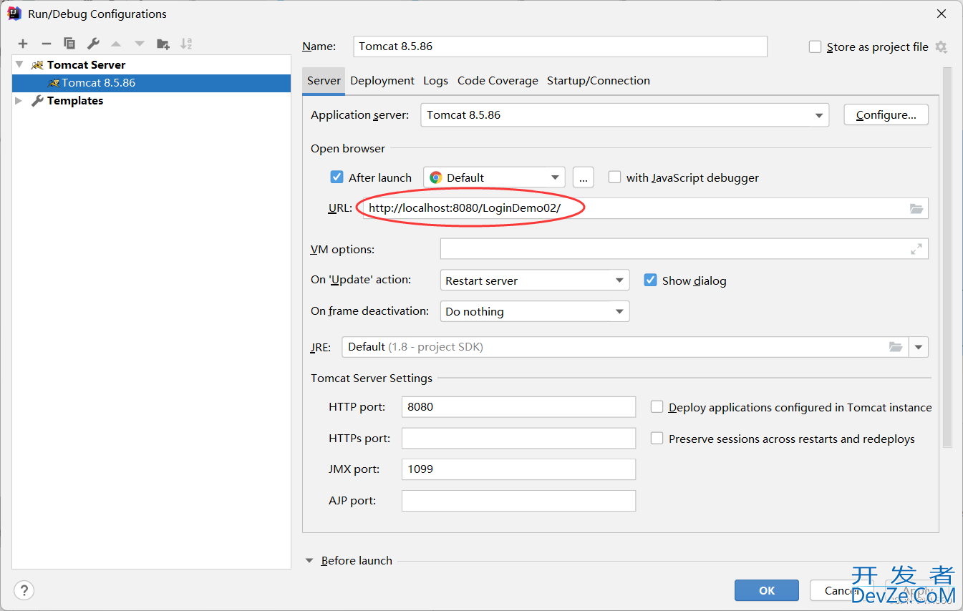
Task: Close the Run/Debug Configurations dialog
Action: [941, 14]
